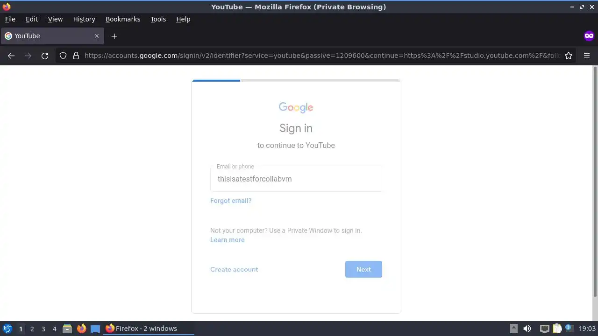The height and width of the screenshot is (336, 598).
Task: Click the Forgot email? link
Action: pos(231,201)
